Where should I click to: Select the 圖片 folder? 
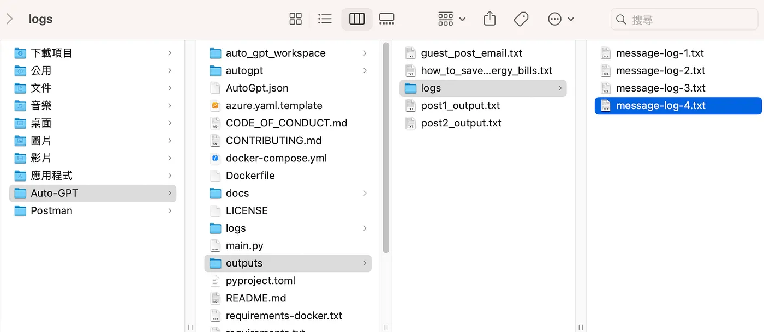tap(93, 140)
